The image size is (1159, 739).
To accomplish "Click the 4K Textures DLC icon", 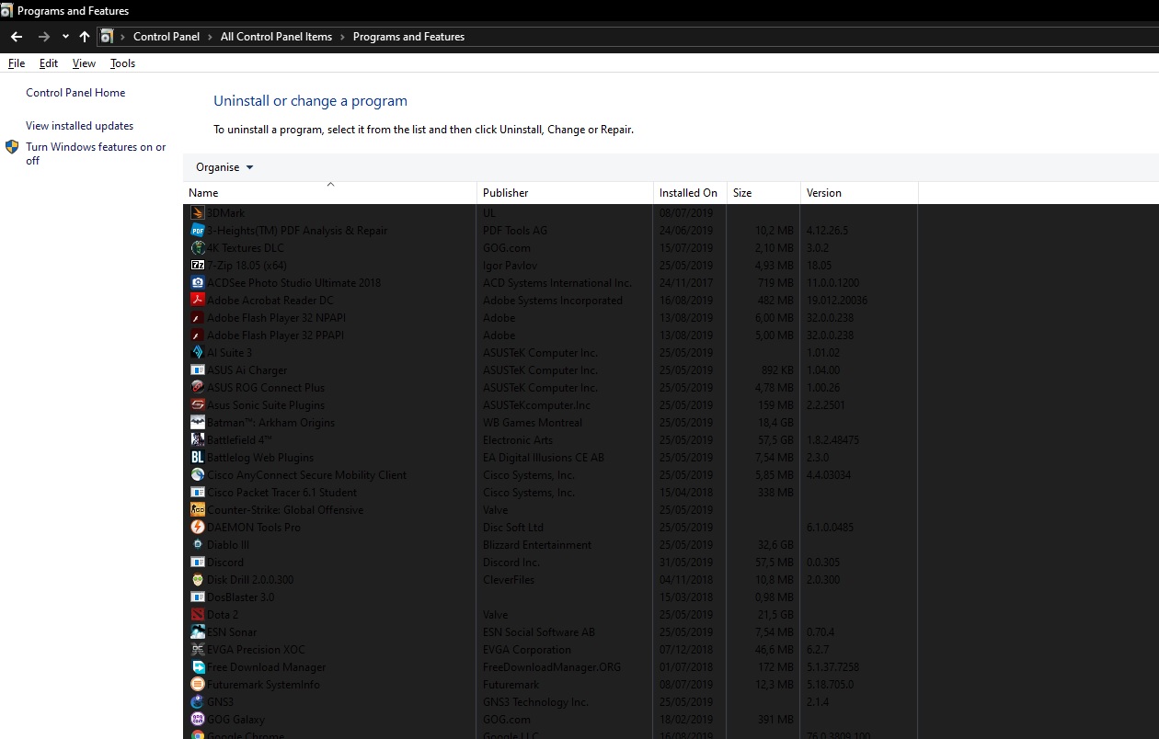I will point(198,247).
